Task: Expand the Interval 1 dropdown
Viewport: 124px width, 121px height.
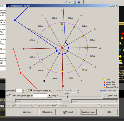Action: click(60, 102)
